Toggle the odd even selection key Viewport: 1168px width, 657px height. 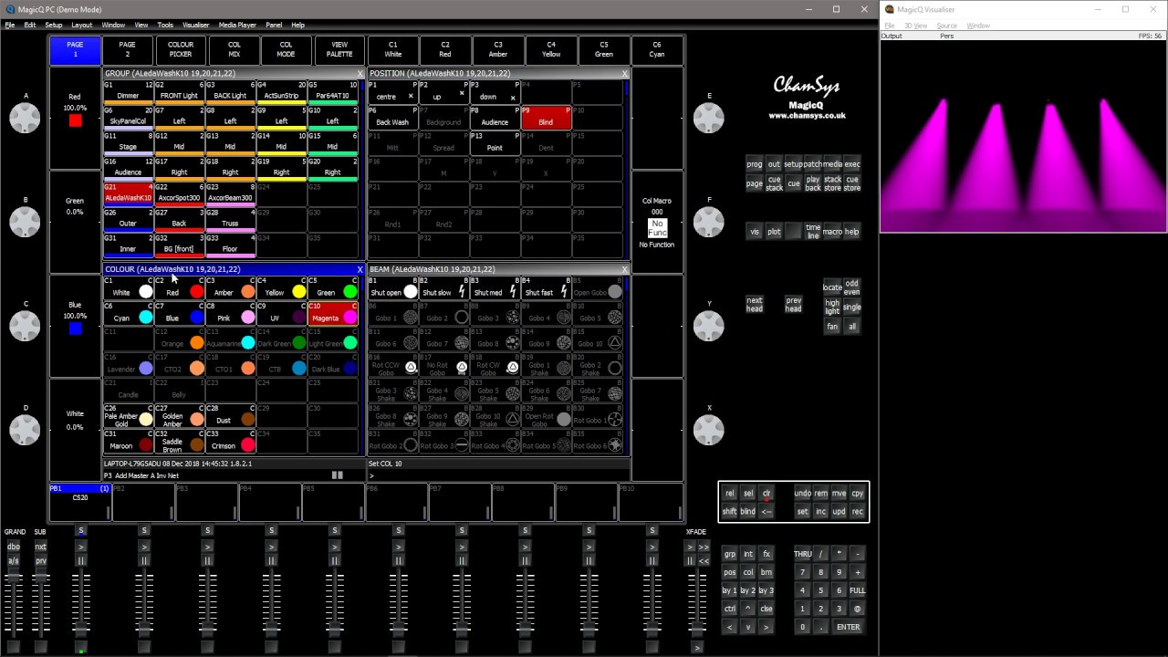pos(851,287)
